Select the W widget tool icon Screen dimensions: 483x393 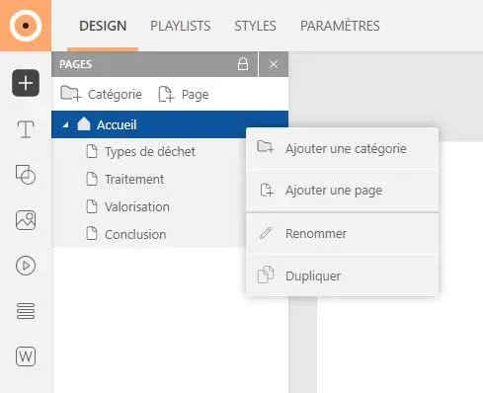(x=26, y=356)
